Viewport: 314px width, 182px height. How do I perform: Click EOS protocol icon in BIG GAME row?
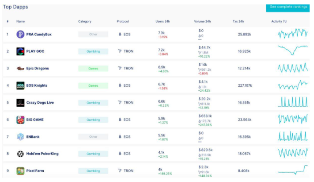120,119
